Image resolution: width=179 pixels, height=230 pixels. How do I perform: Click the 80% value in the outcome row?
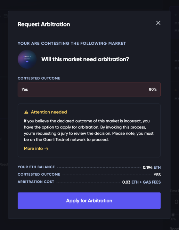click(x=153, y=89)
